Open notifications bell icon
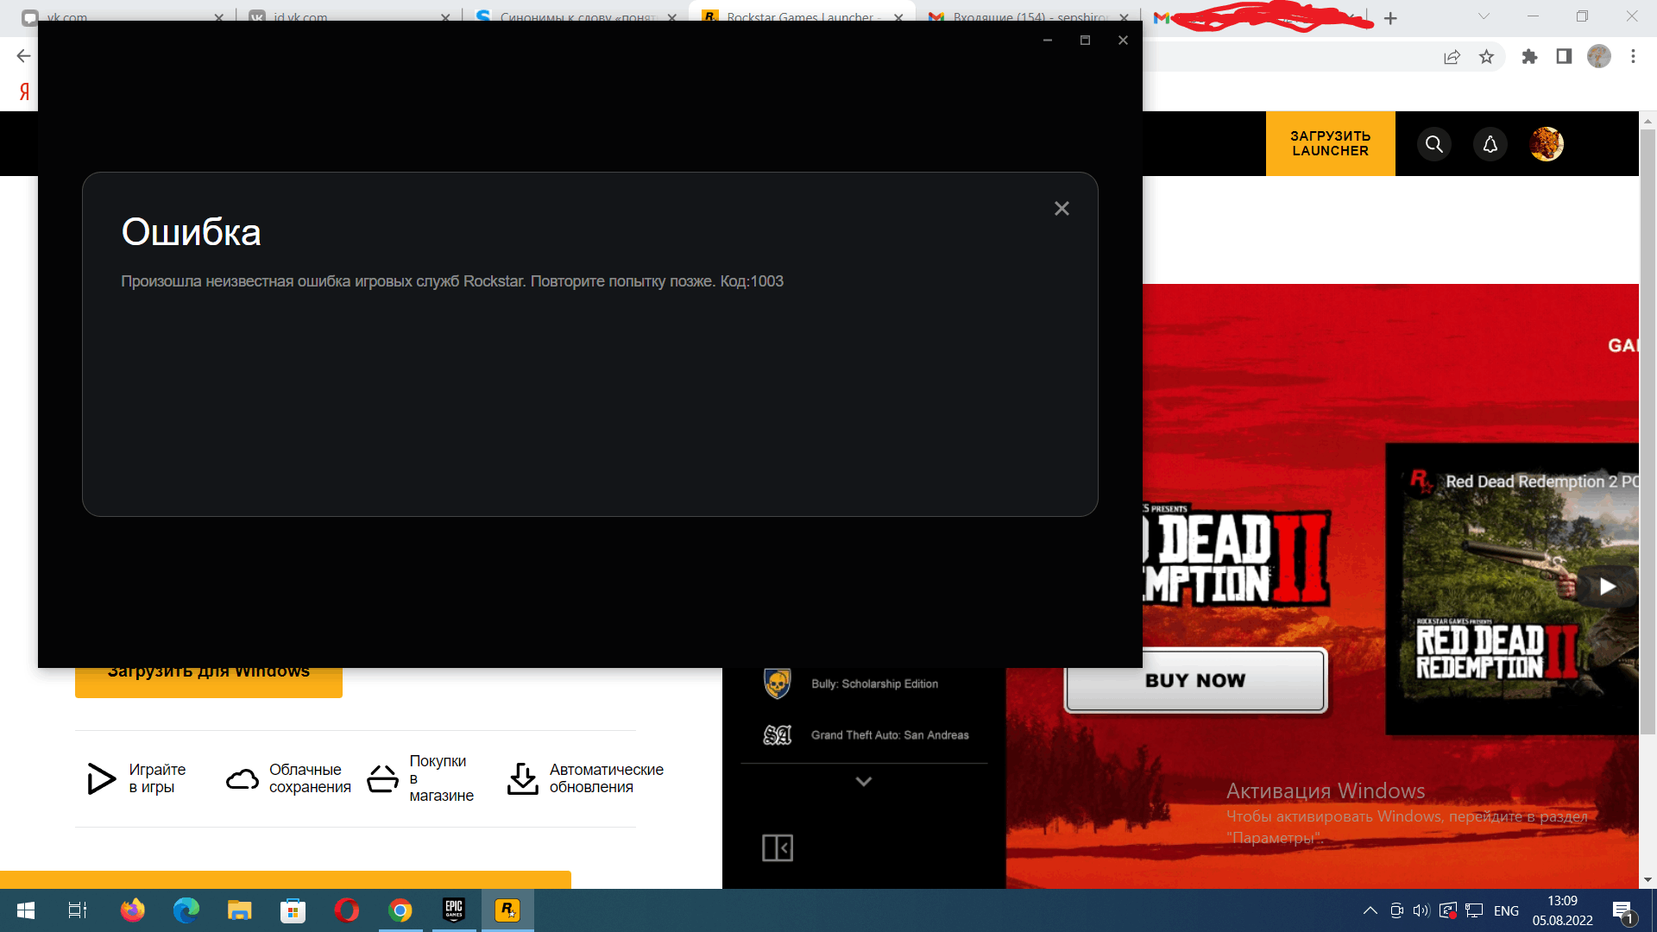Screen dimensions: 1657x932 pyautogui.click(x=1490, y=144)
